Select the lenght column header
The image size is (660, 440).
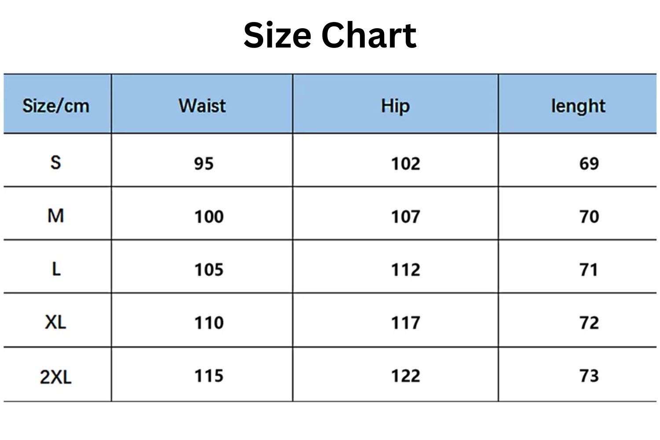coord(578,106)
